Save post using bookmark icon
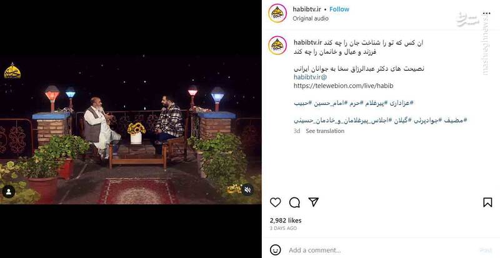The height and width of the screenshot is (258, 500). [x=487, y=202]
